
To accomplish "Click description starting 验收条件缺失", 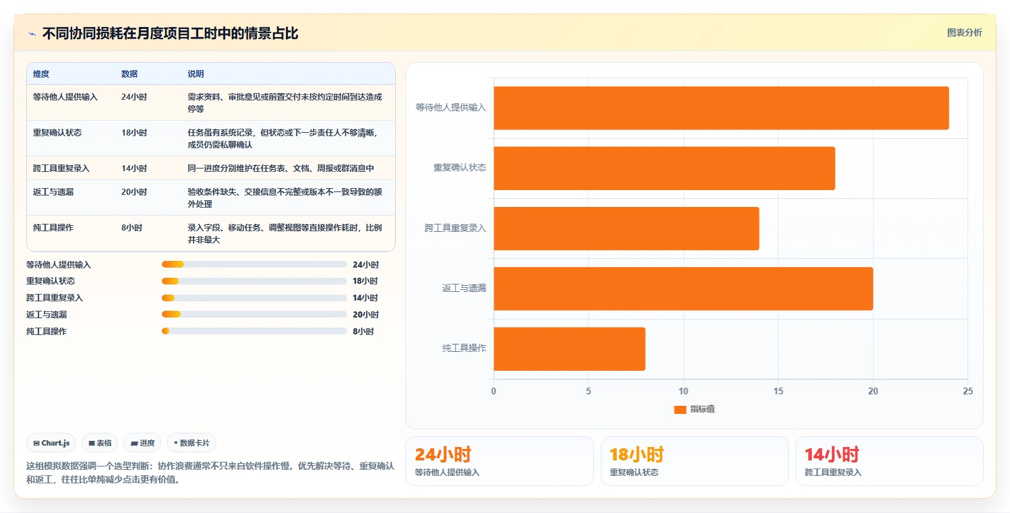I will click(x=285, y=198).
